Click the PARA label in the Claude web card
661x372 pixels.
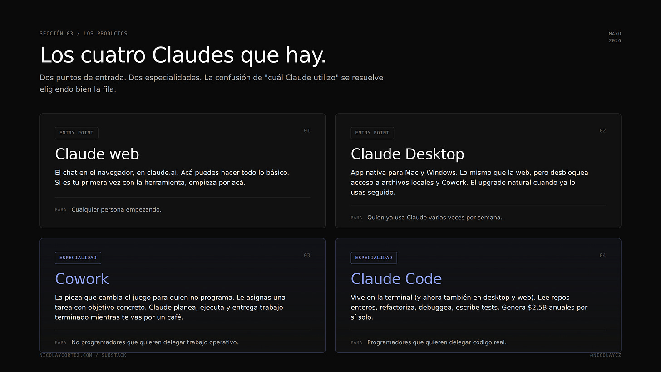[x=60, y=210]
